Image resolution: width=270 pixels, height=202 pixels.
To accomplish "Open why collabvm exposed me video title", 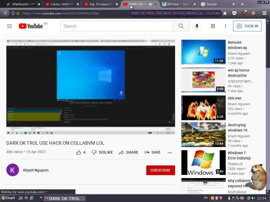I will (x=239, y=183).
